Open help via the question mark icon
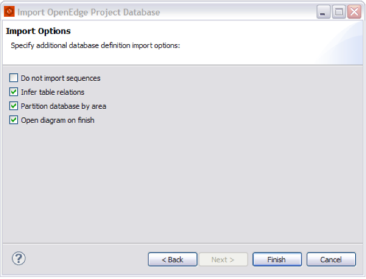The width and height of the screenshot is (366, 279). click(x=19, y=259)
